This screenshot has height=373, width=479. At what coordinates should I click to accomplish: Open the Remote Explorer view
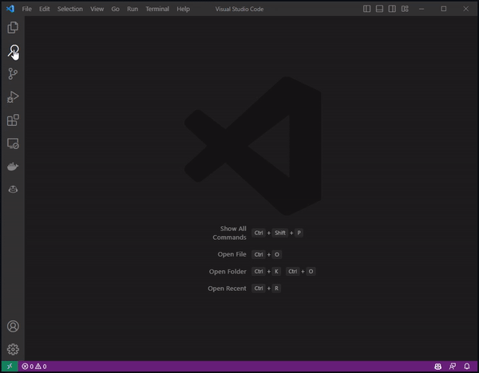(x=13, y=143)
